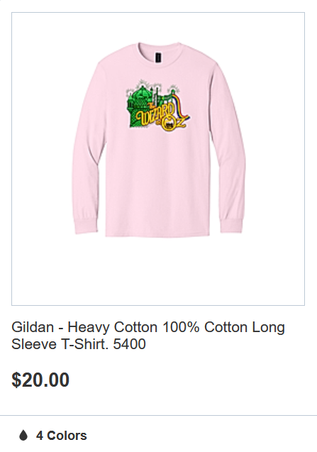Screen dimensions: 317x452
Task: Click the shirt's right sleeve cuff
Action: pos(231,226)
